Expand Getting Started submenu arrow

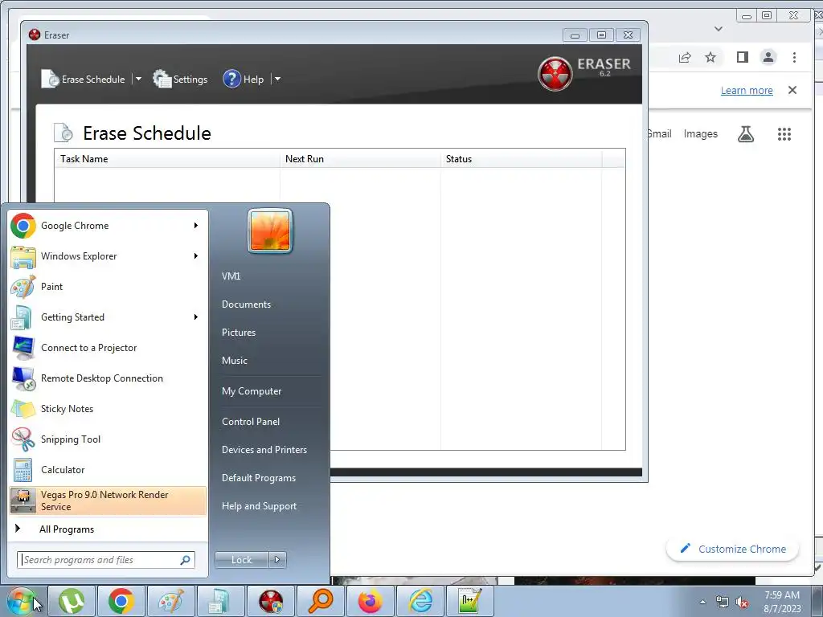click(x=196, y=317)
